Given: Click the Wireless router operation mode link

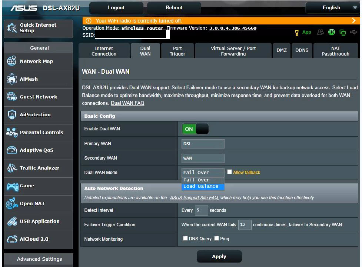Looking at the screenshot, I should click(x=142, y=28).
